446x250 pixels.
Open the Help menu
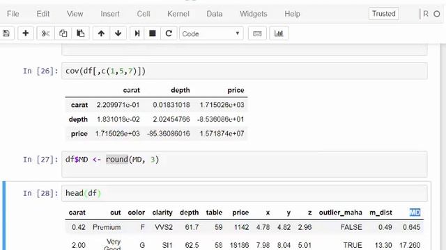point(292,14)
